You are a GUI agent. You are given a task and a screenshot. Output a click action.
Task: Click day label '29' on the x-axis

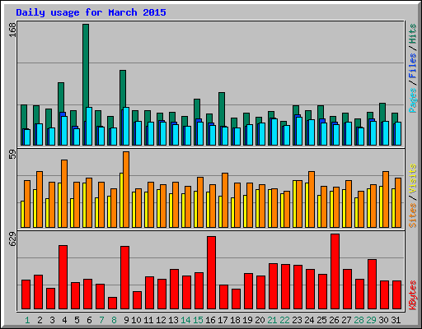click(x=371, y=320)
